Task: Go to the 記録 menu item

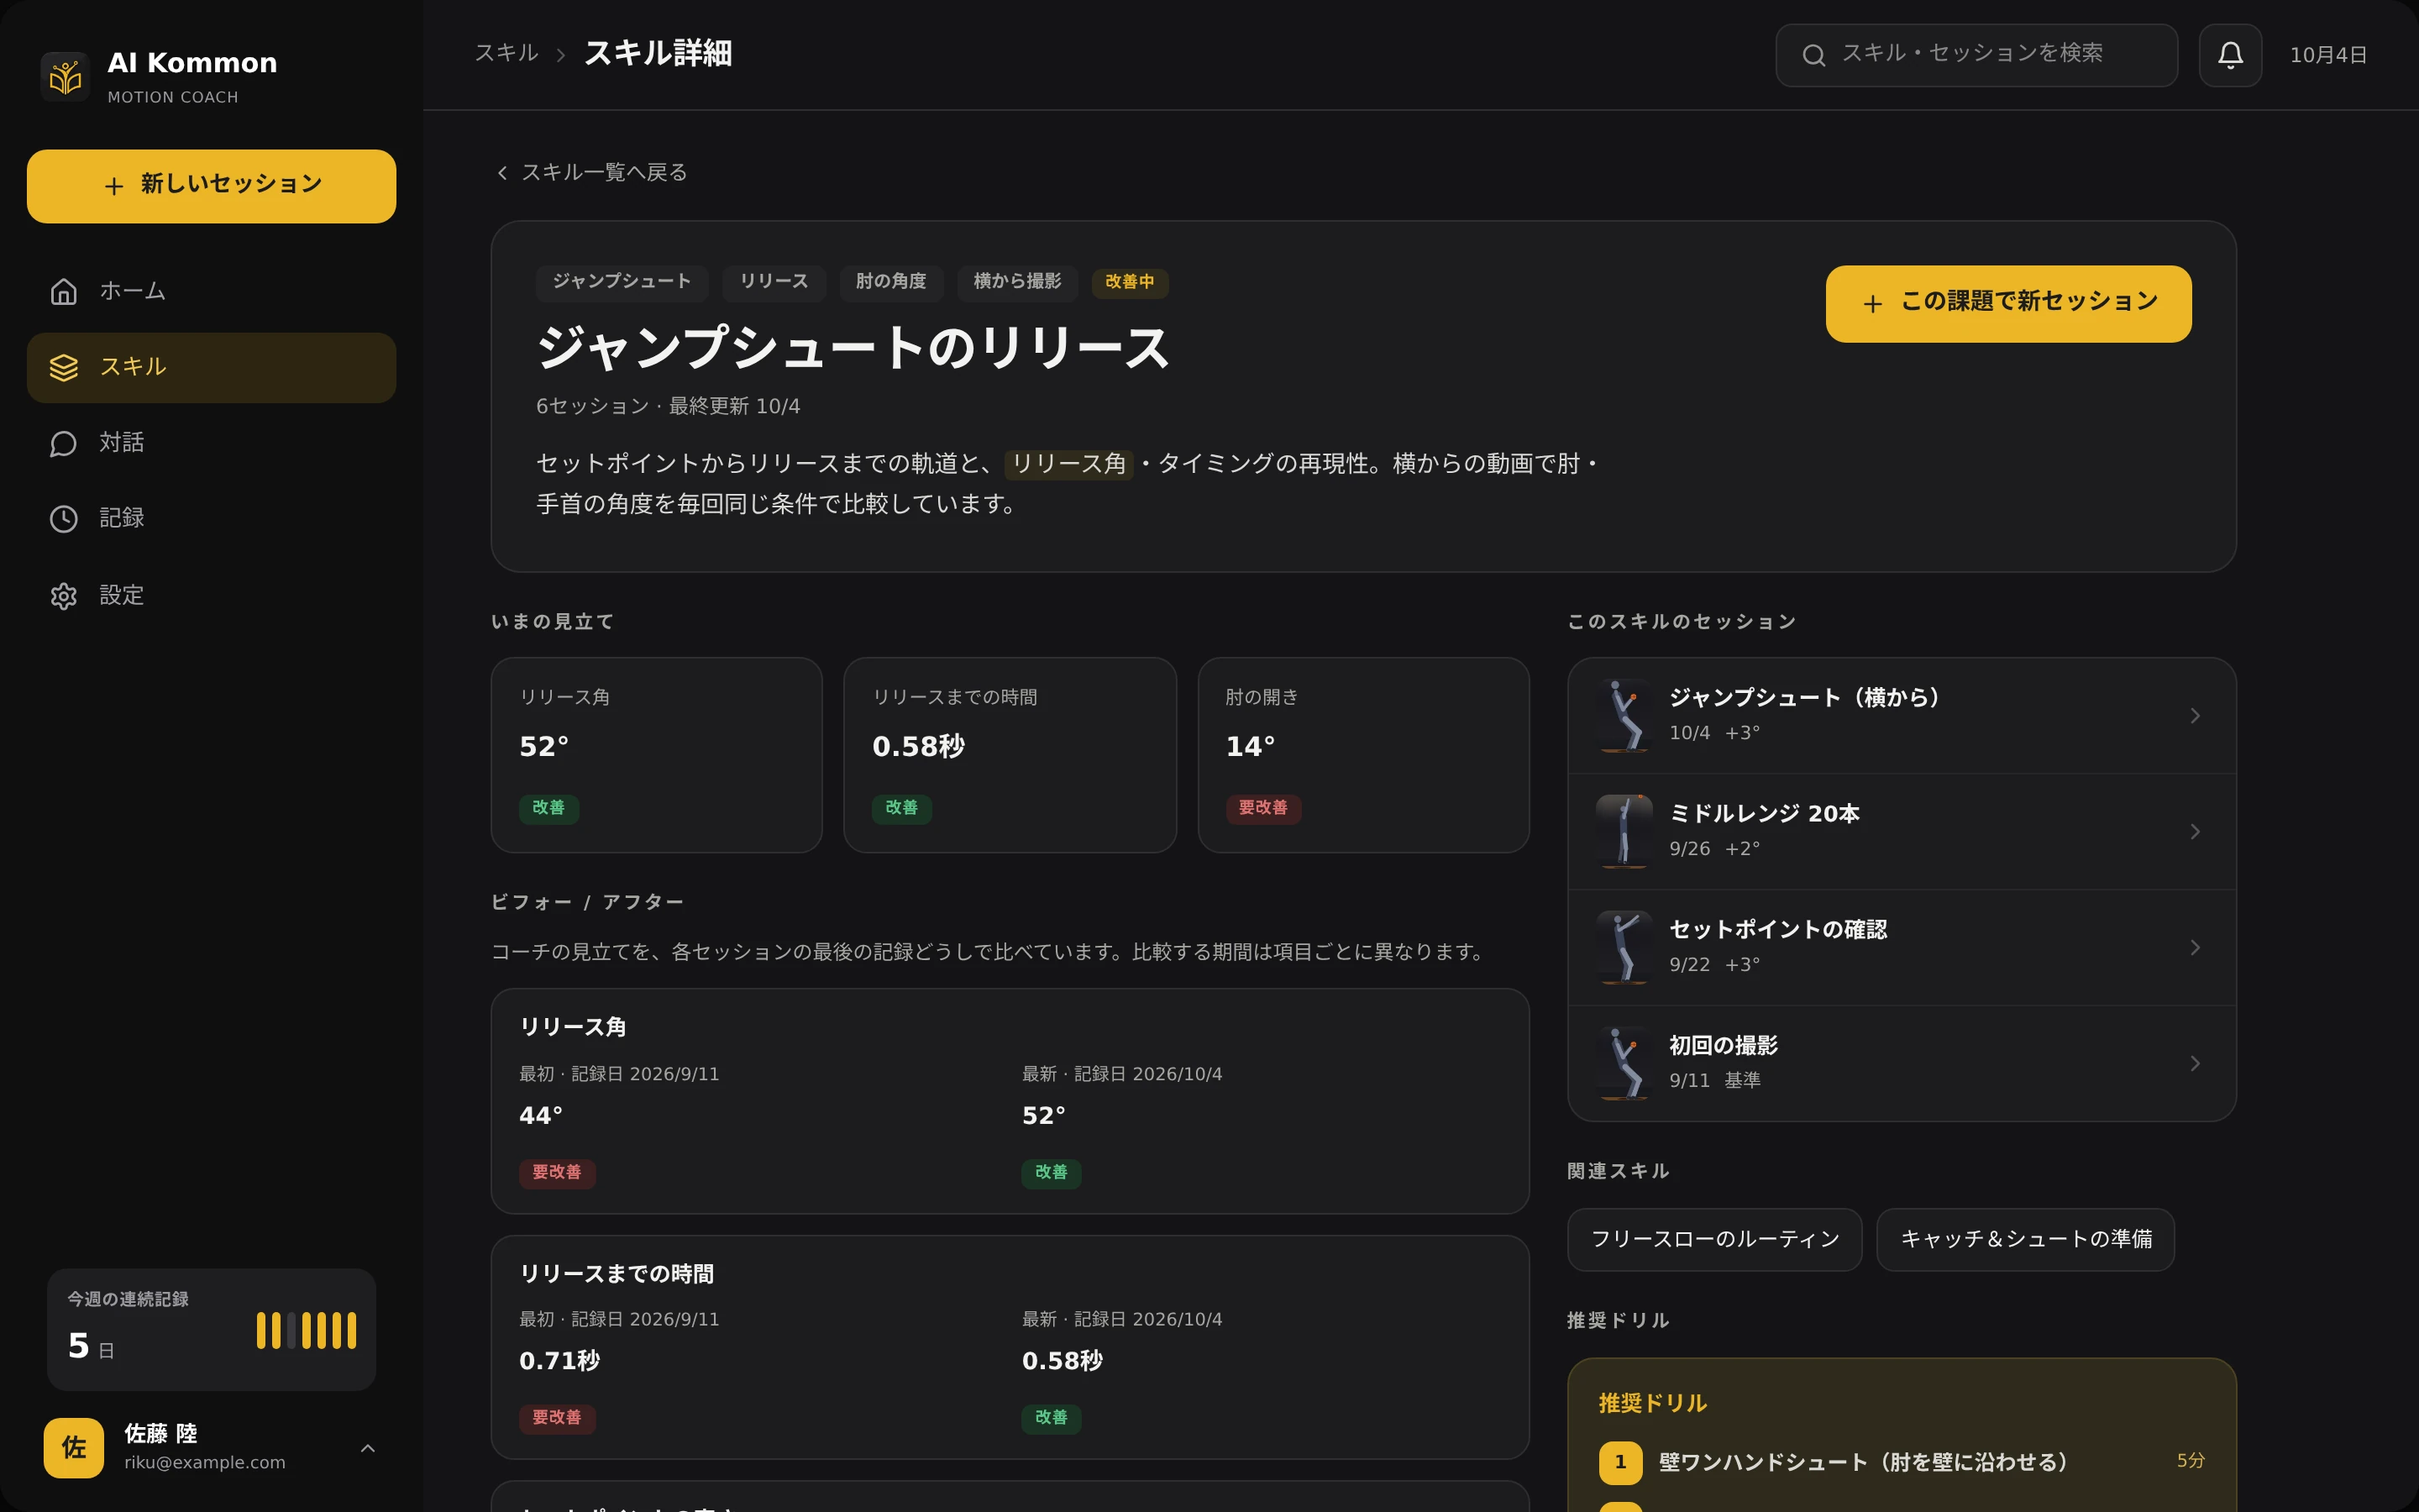Action: click(x=211, y=519)
